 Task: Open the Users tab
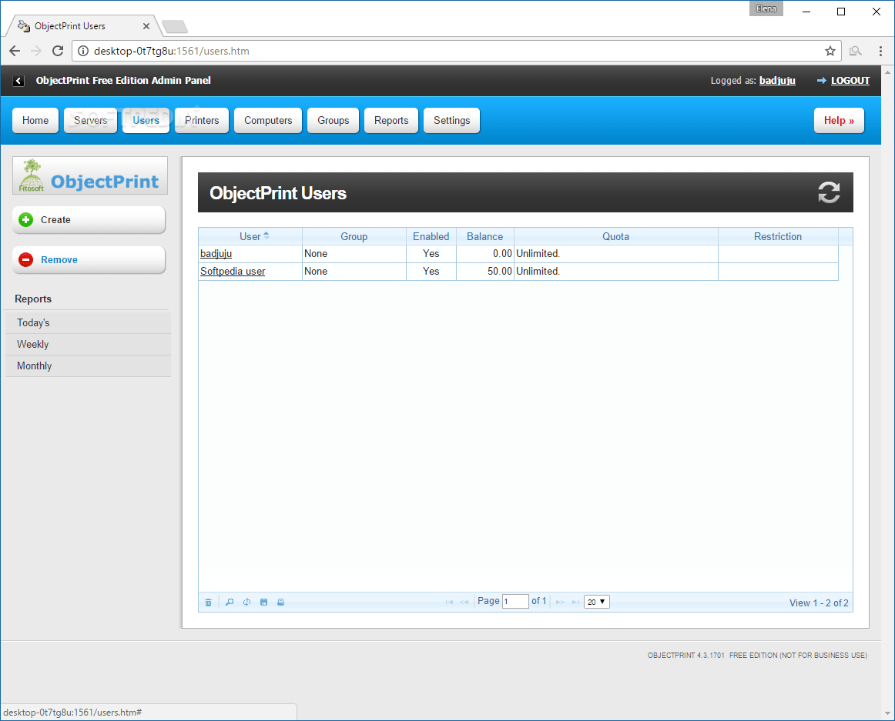point(146,120)
